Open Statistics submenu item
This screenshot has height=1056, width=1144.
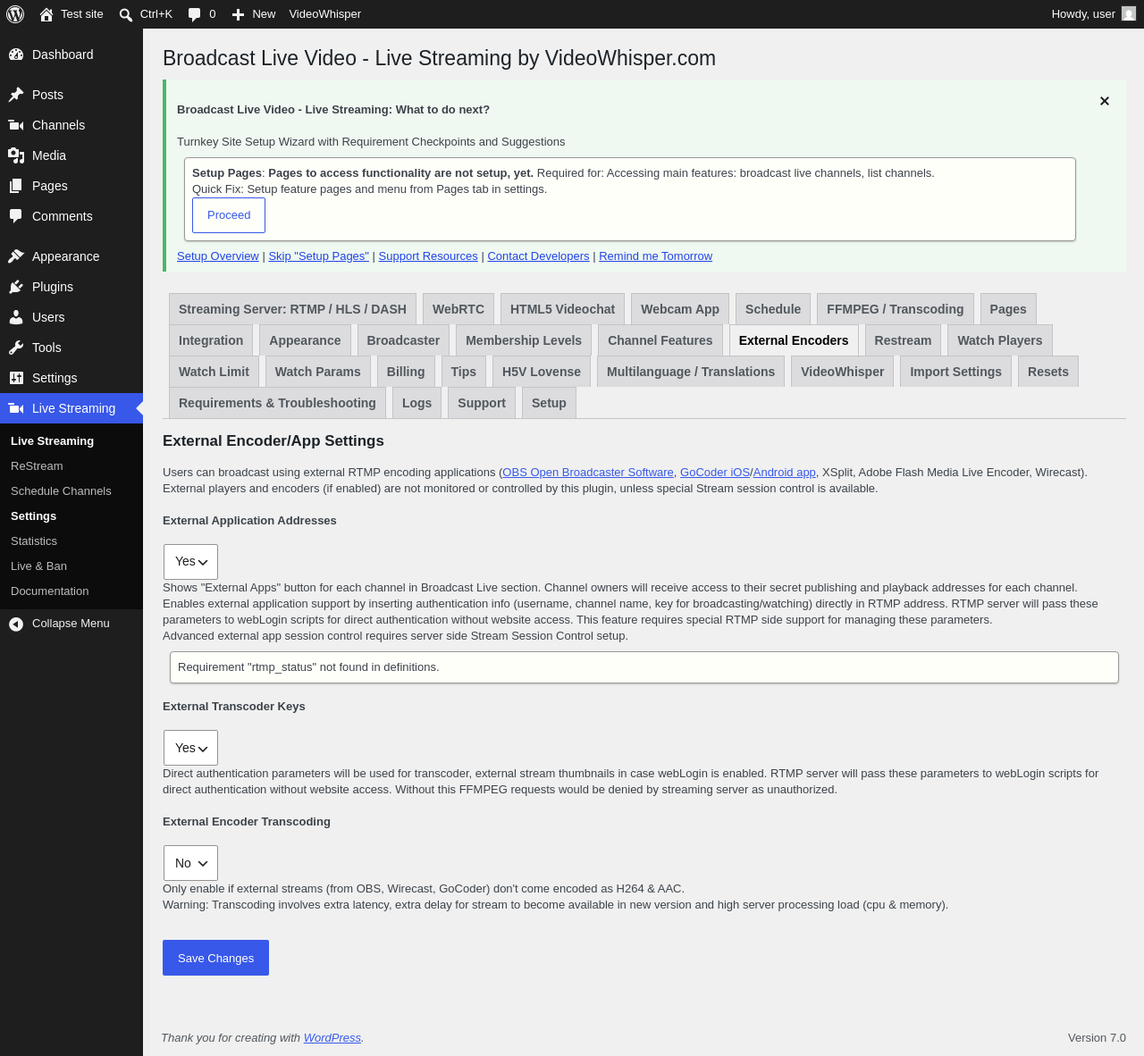point(34,541)
